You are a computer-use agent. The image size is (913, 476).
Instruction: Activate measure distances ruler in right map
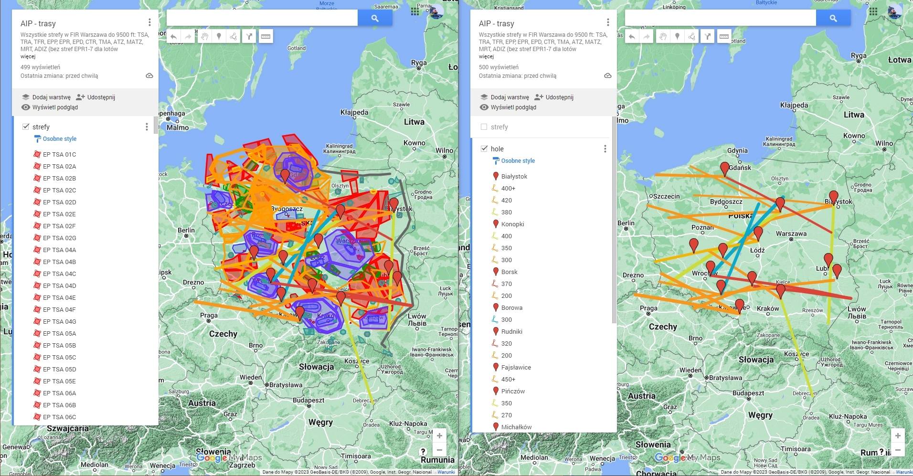[724, 36]
